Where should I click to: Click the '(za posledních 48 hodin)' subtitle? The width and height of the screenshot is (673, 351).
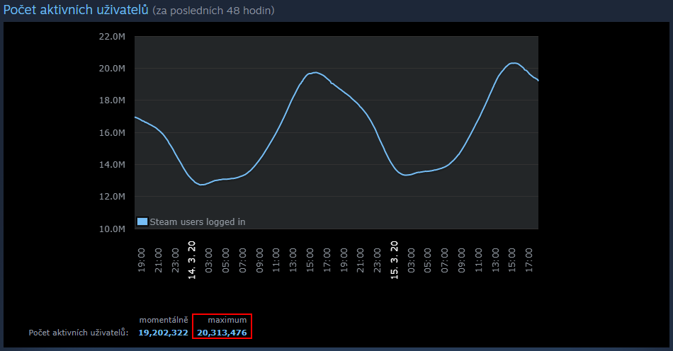pyautogui.click(x=213, y=11)
